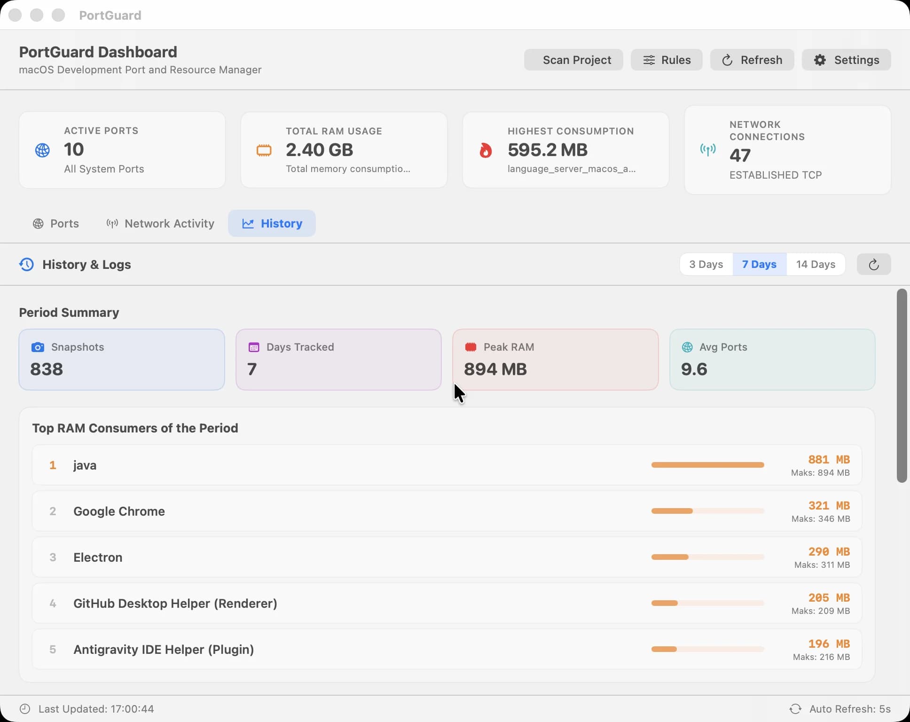Click the Scan Project button

click(573, 60)
